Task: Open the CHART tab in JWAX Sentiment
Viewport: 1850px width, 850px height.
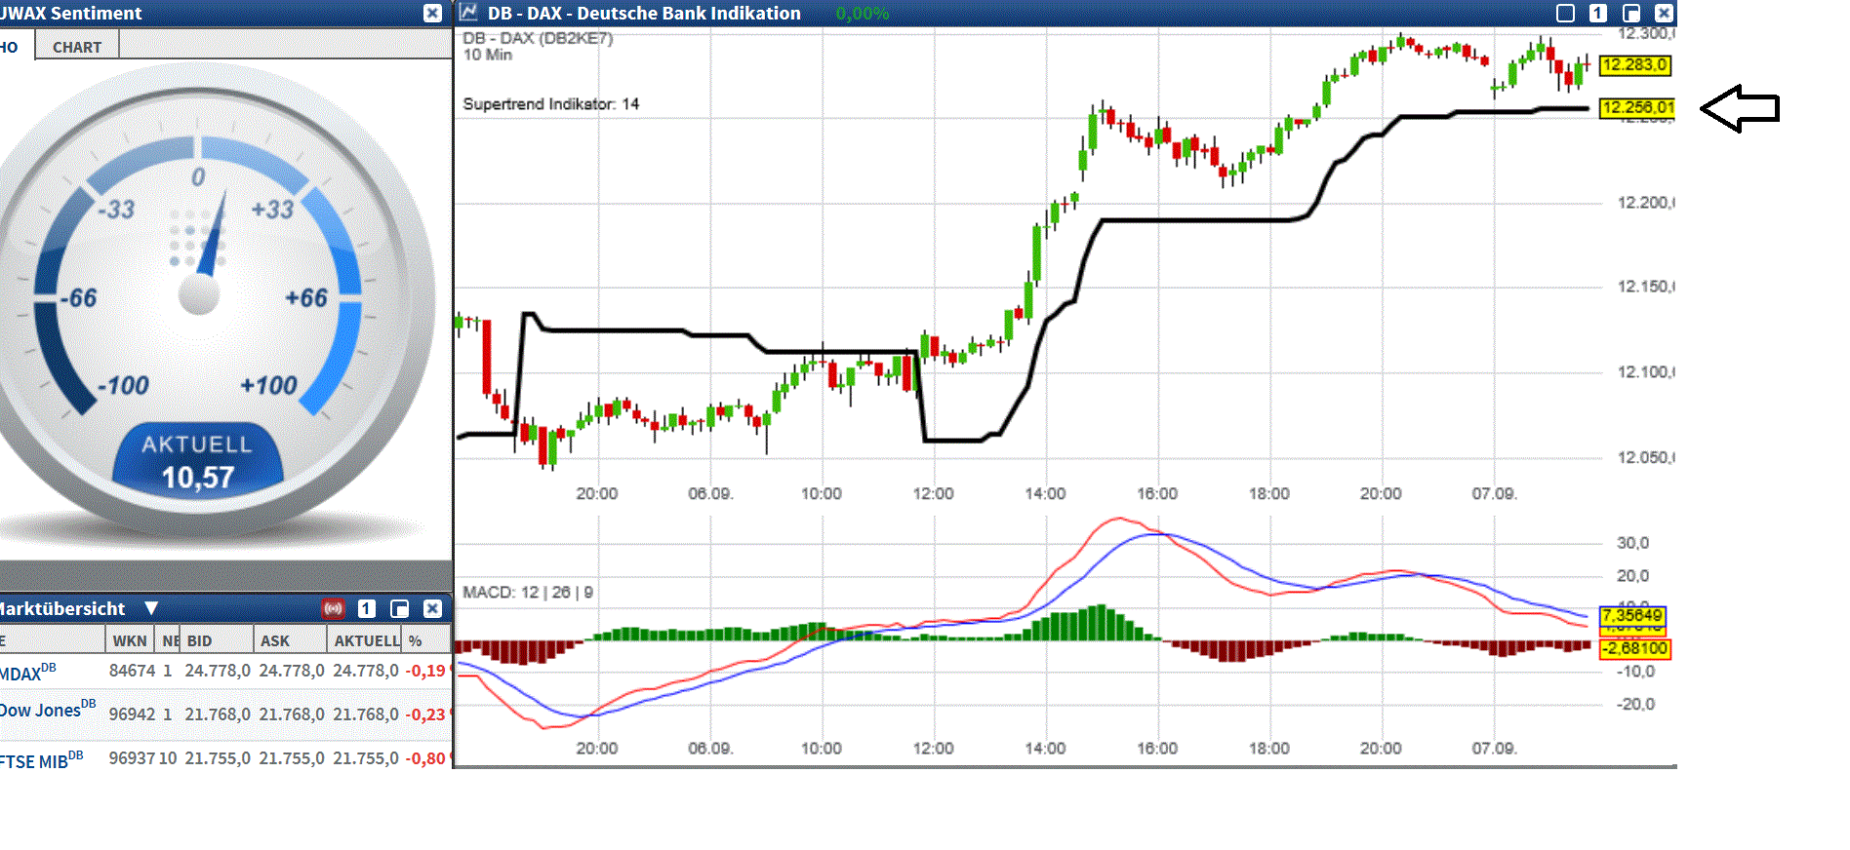Action: click(77, 46)
